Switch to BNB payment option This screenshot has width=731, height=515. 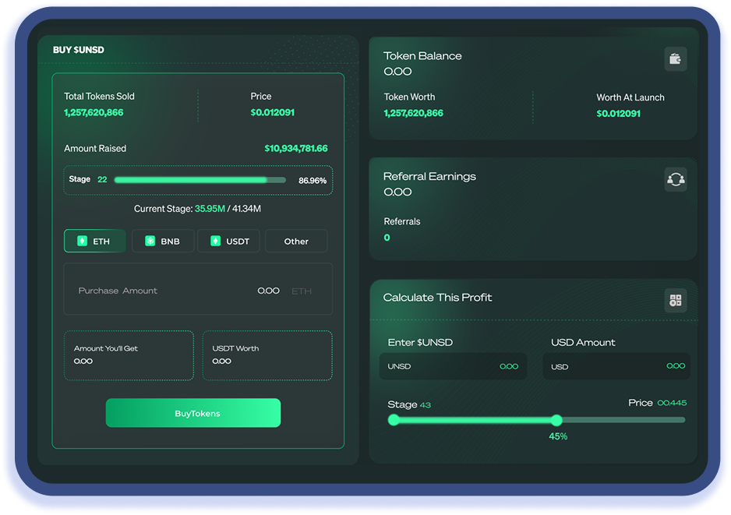tap(164, 242)
